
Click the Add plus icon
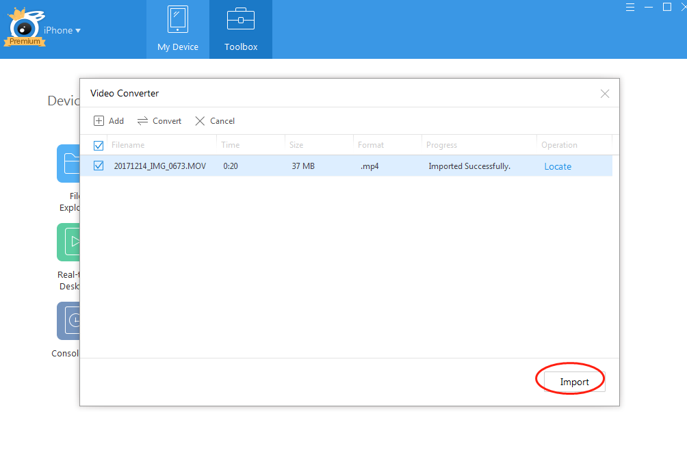(99, 121)
